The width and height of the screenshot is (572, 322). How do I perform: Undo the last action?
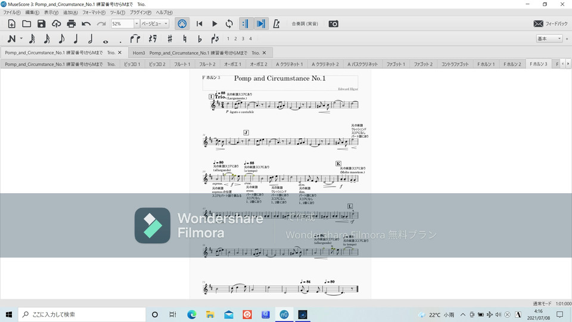pyautogui.click(x=86, y=24)
